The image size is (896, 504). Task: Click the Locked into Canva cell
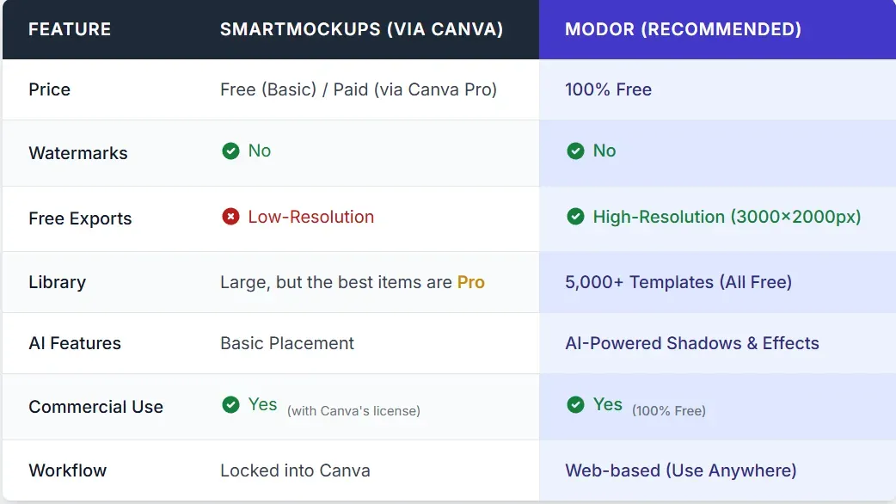[x=295, y=470]
